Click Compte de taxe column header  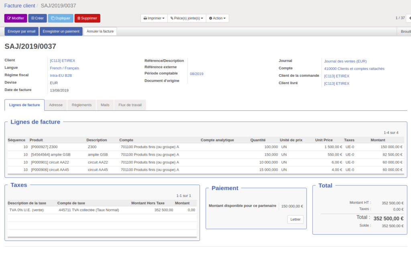[71, 203]
